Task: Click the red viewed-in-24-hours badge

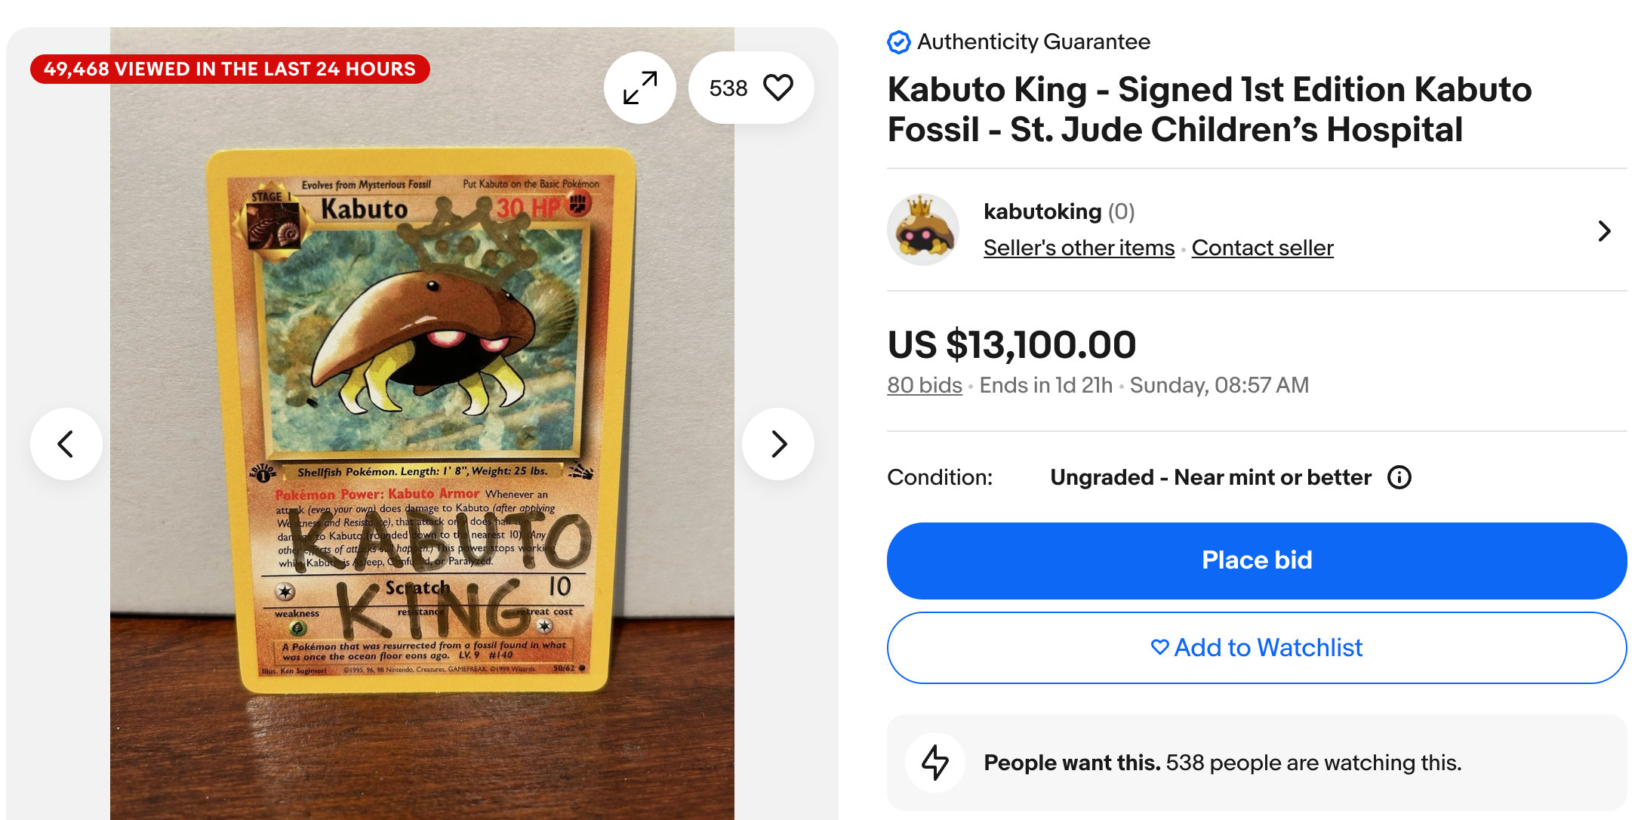Action: (x=229, y=69)
